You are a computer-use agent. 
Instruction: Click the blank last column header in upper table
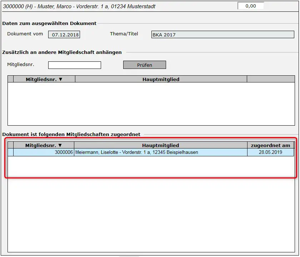coord(271,79)
